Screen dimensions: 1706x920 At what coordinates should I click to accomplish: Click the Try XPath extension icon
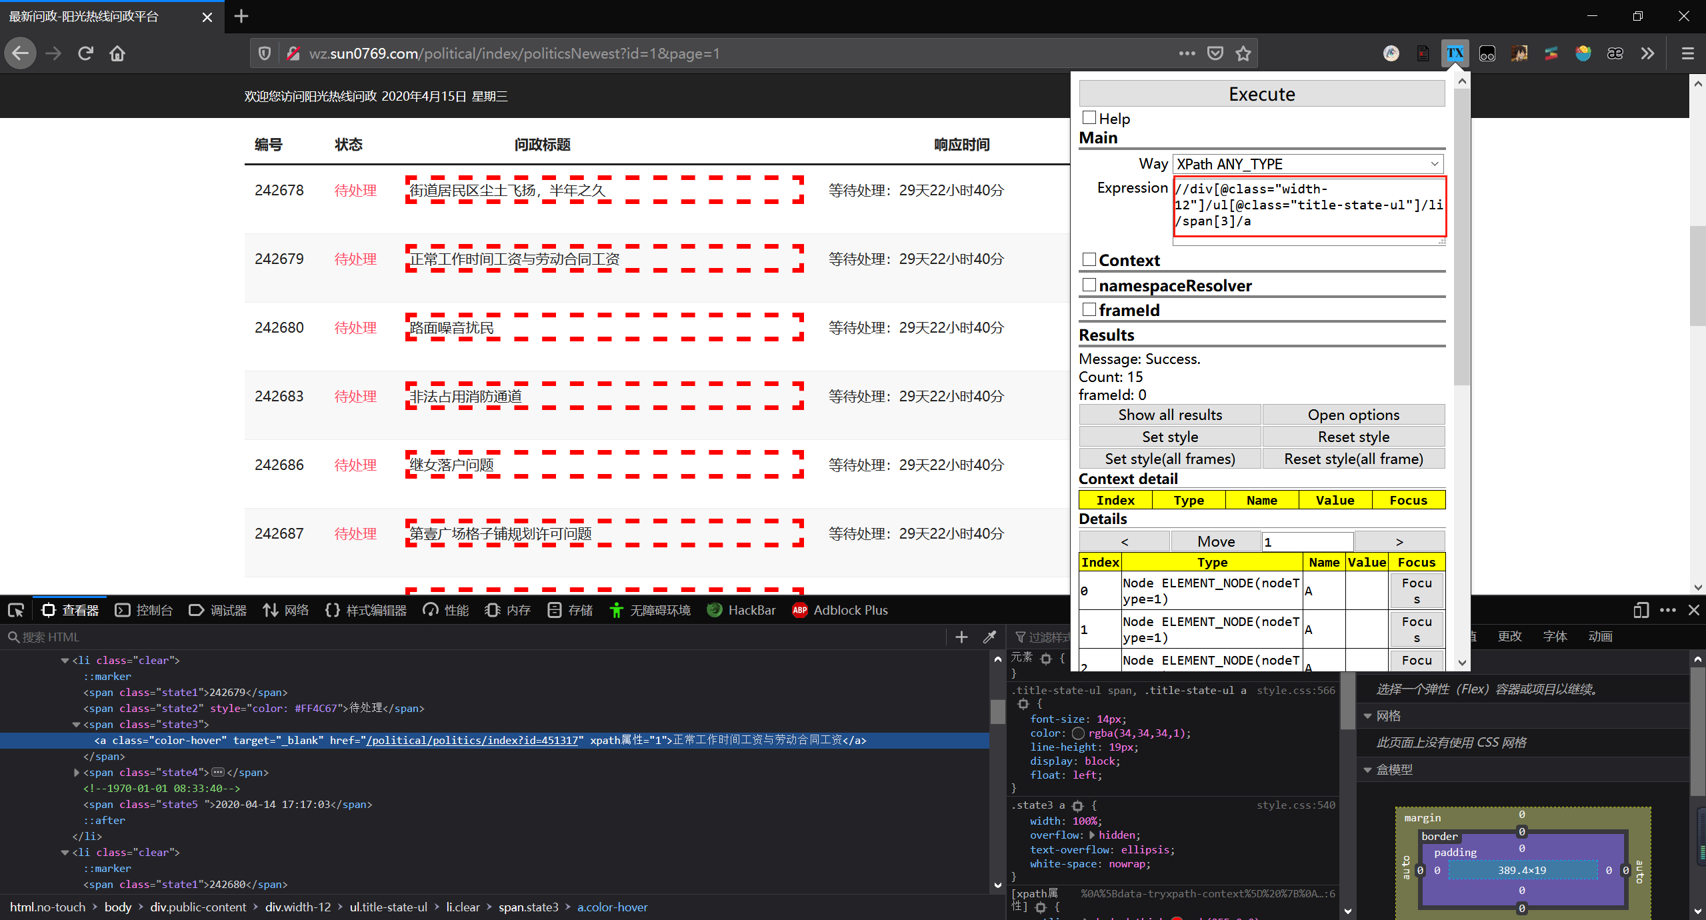tap(1455, 53)
